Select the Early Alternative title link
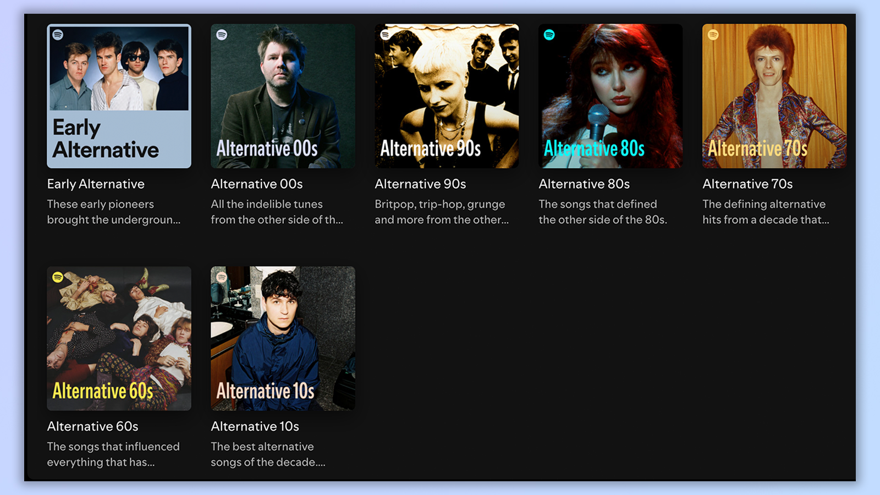The height and width of the screenshot is (495, 880). [x=96, y=184]
